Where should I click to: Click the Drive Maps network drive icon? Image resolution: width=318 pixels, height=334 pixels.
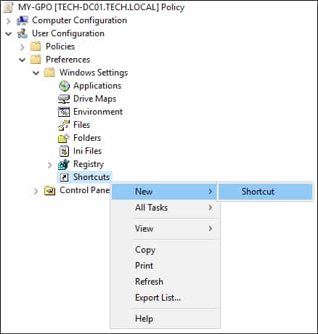64,99
